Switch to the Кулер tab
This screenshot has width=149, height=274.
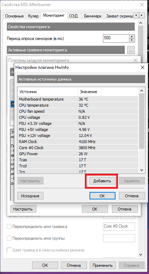[x=33, y=16]
